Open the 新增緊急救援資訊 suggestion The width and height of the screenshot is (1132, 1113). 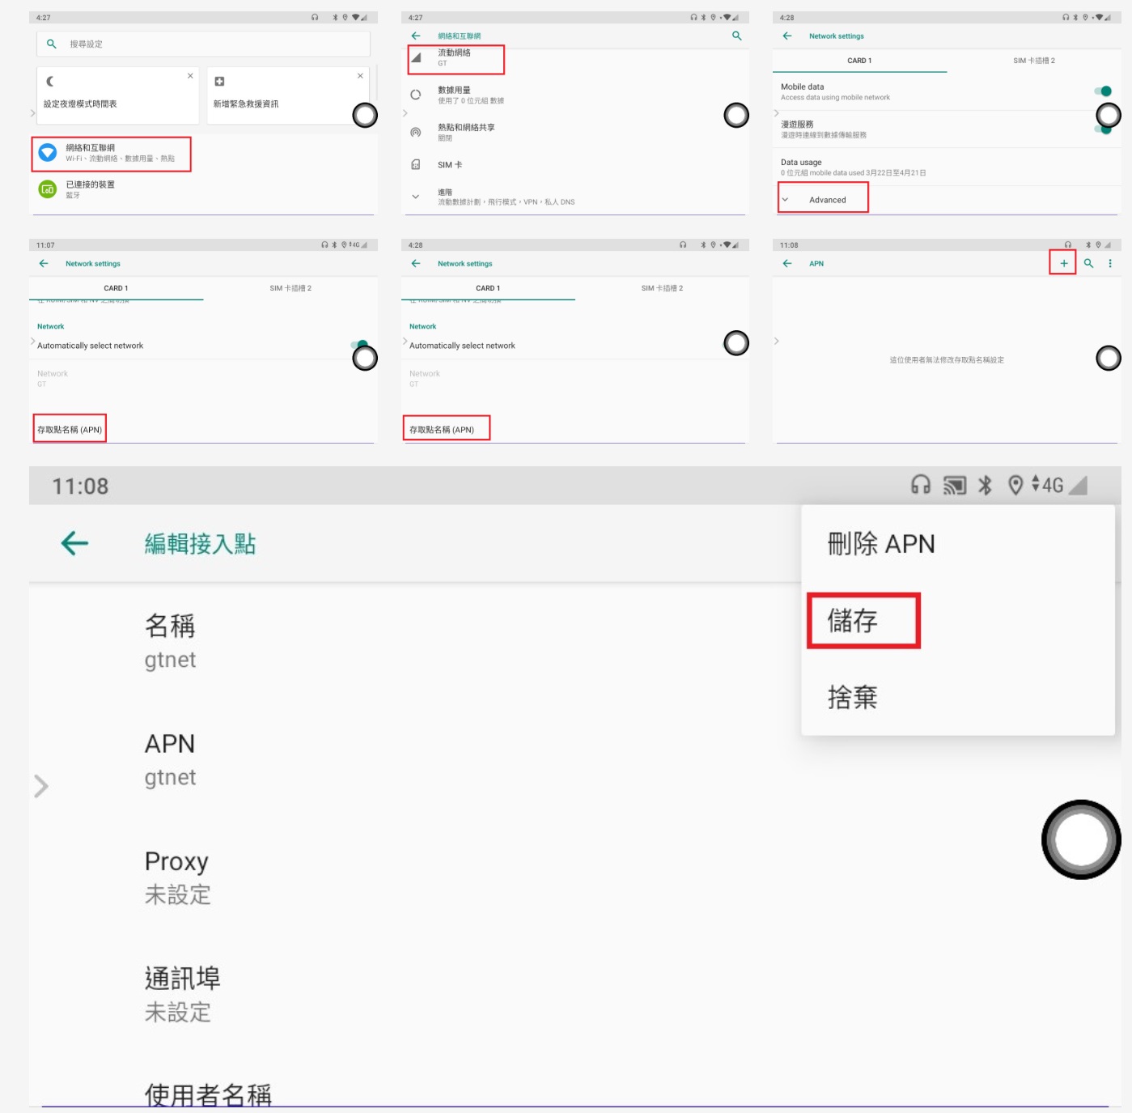pos(287,96)
